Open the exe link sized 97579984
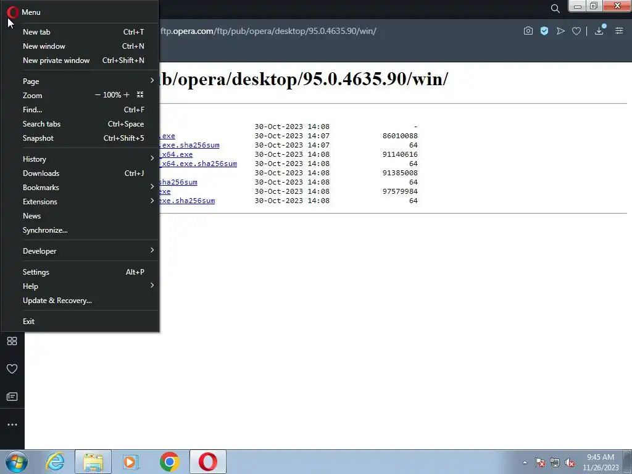Image resolution: width=632 pixels, height=474 pixels. pyautogui.click(x=165, y=191)
